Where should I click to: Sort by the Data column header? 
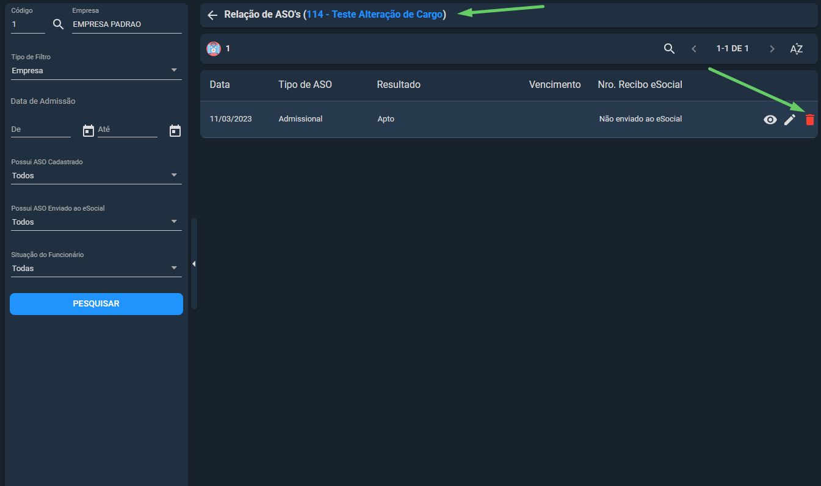click(x=220, y=85)
